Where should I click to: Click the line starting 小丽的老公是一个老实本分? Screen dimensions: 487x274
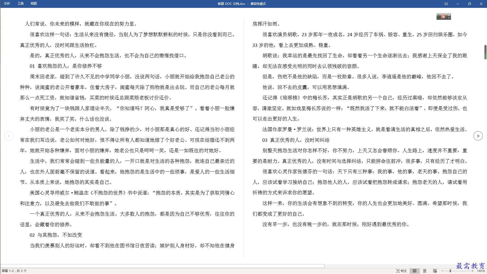[x=132, y=130]
